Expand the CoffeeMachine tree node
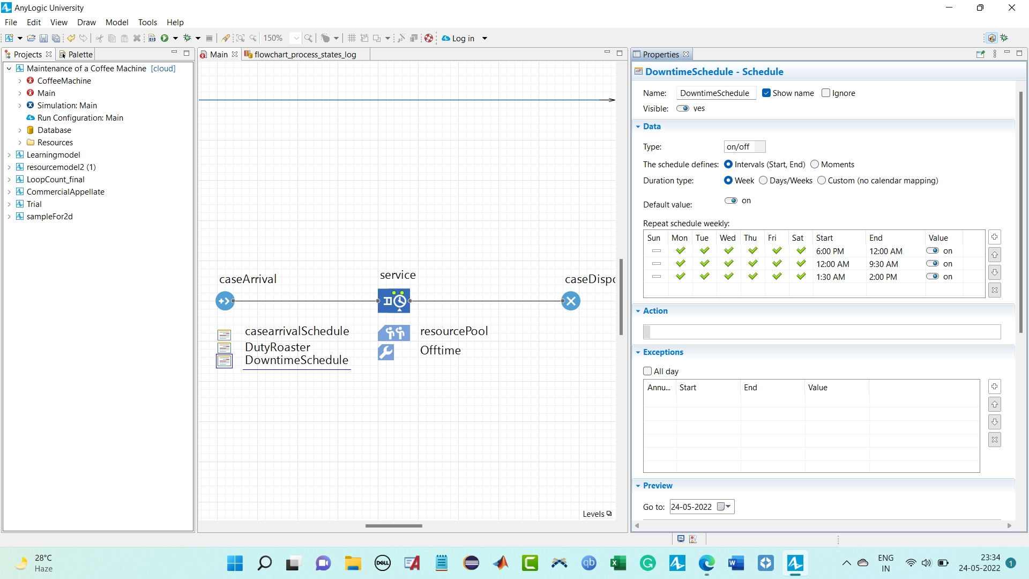 (20, 81)
